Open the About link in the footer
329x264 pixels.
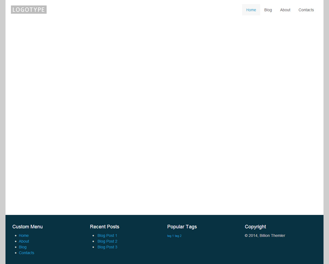(24, 241)
